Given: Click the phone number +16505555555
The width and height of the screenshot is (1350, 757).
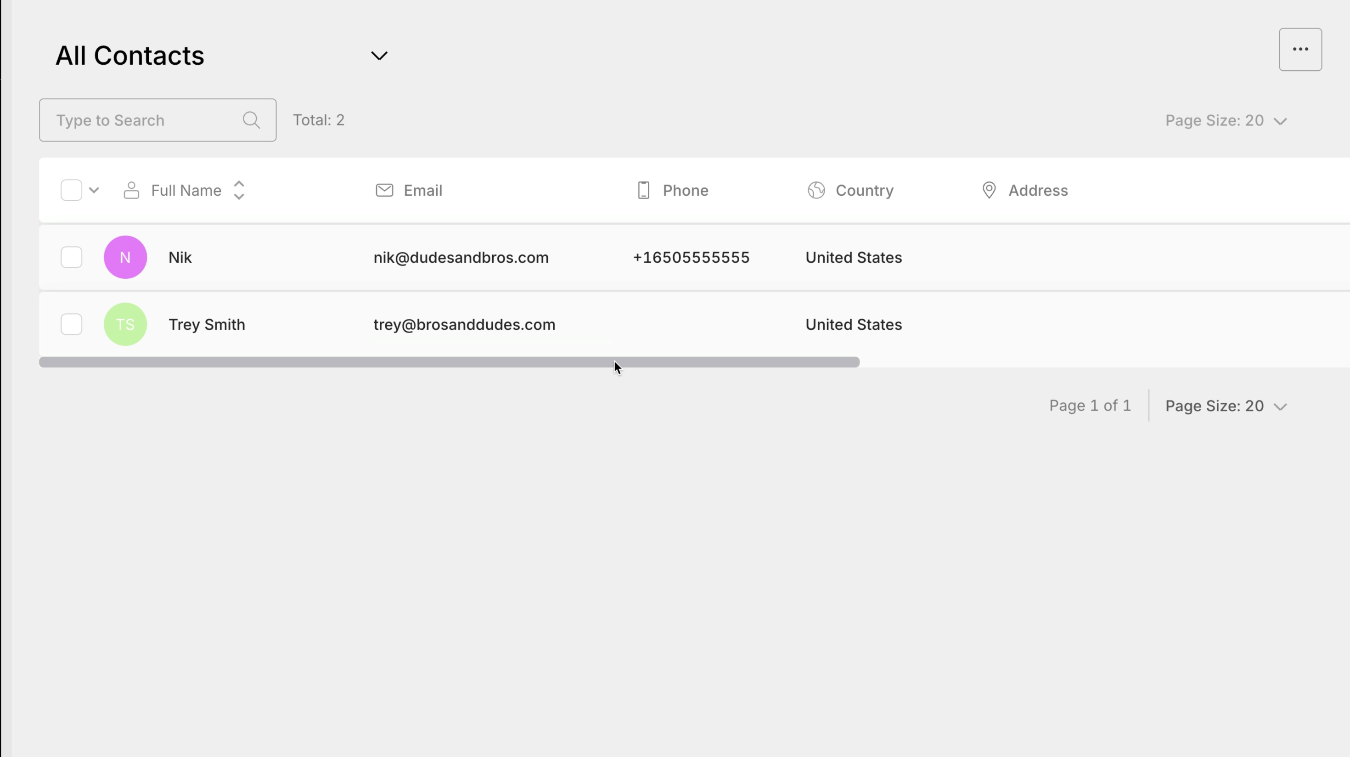Looking at the screenshot, I should click(690, 257).
